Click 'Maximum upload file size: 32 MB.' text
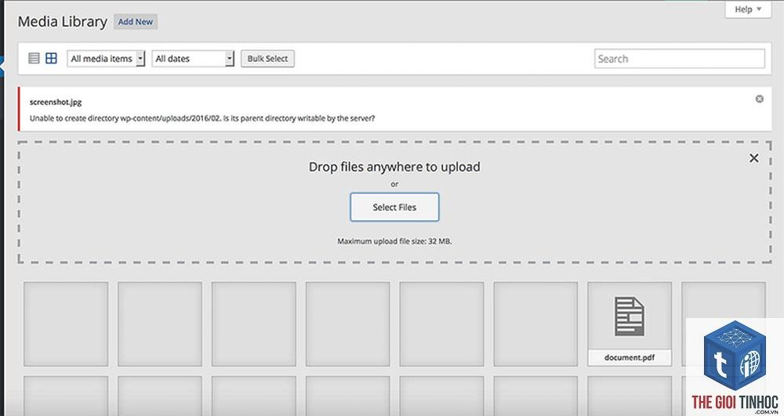Image resolution: width=784 pixels, height=416 pixels. coord(394,241)
